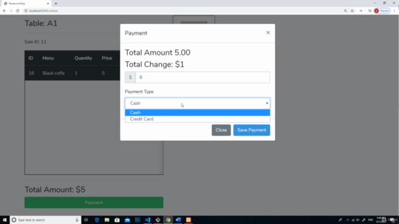This screenshot has height=224, width=399.
Task: Show hidden system tray icons chevron
Action: point(348,220)
